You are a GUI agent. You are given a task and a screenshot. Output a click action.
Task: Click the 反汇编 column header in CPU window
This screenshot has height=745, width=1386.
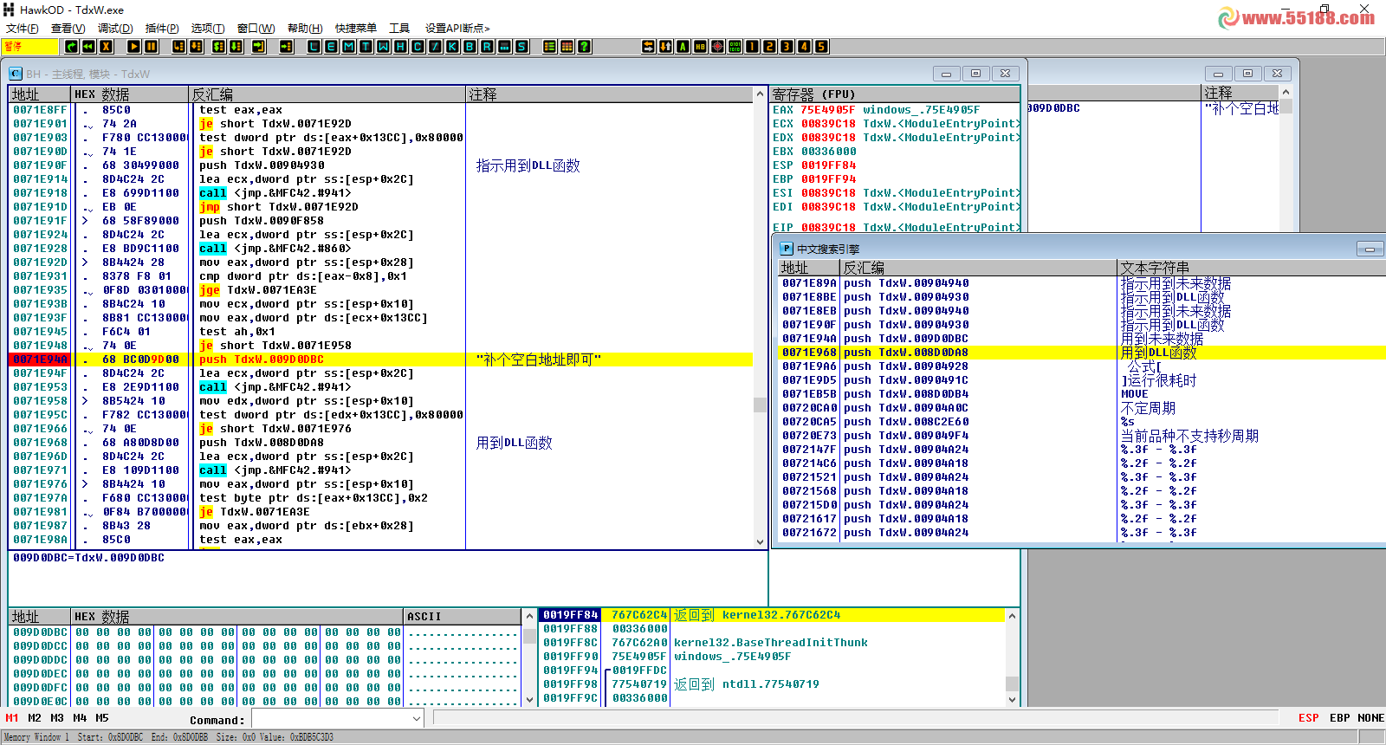pos(327,94)
